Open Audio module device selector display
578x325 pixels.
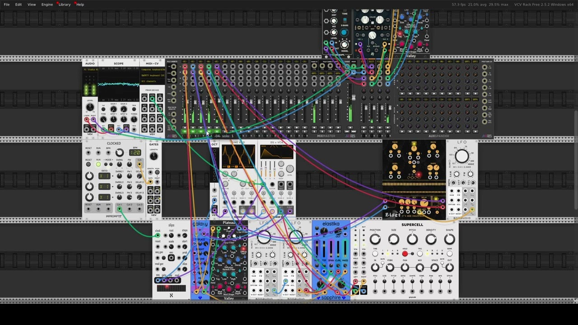[90, 70]
